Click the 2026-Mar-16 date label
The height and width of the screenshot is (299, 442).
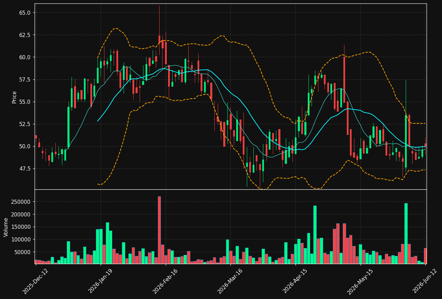coord(230,281)
